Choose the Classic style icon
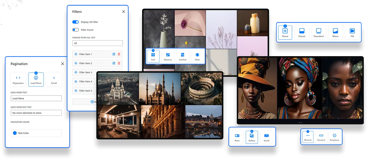Image resolution: width=370 pixels, height=166 pixels. (x=302, y=31)
